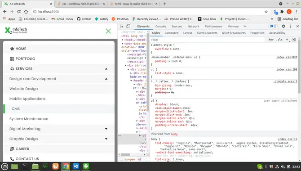The width and height of the screenshot is (301, 171).
Task: Click the green X close-menu icon
Action: 108,31
